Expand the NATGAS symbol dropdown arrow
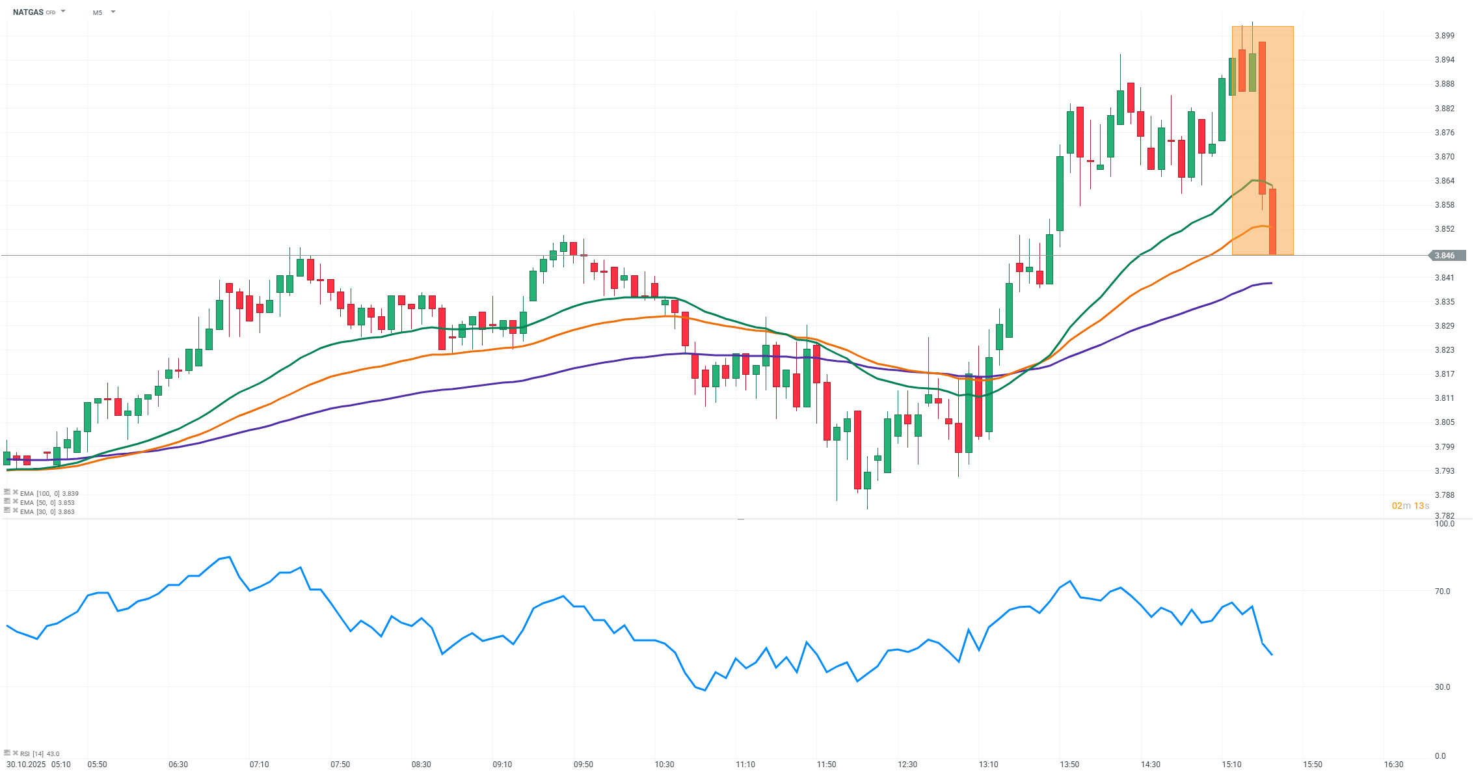 coord(63,12)
